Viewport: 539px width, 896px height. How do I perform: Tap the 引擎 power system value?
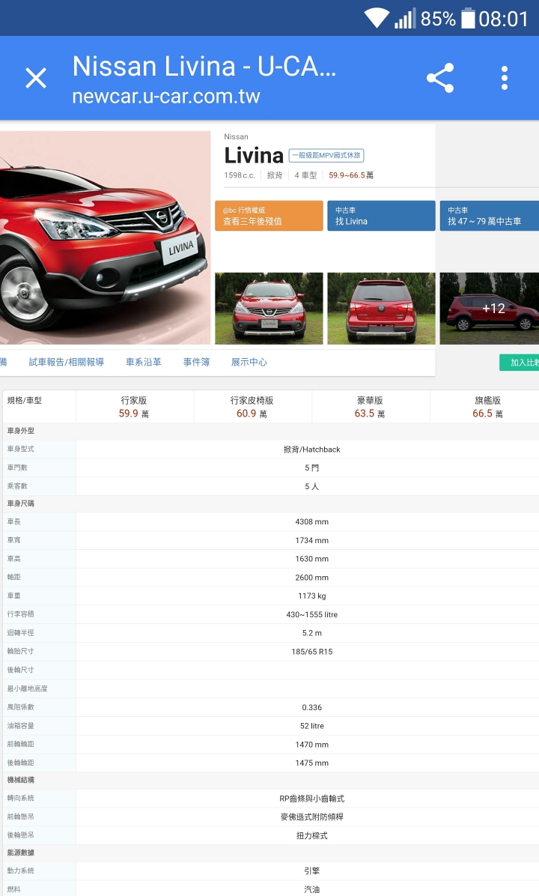311,871
